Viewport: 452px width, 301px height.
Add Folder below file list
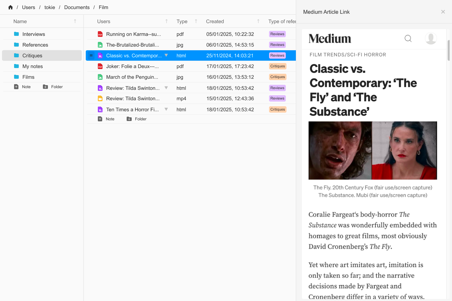click(137, 119)
